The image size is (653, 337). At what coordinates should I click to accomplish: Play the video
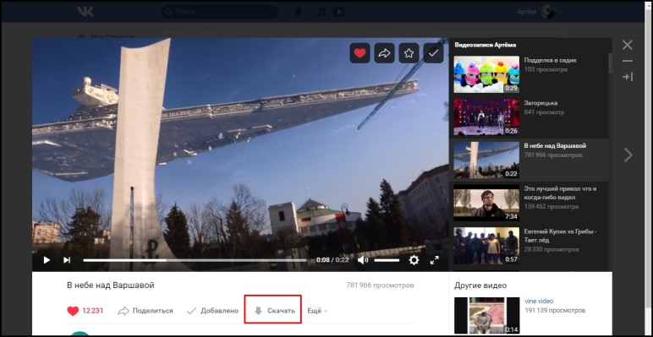pos(47,260)
